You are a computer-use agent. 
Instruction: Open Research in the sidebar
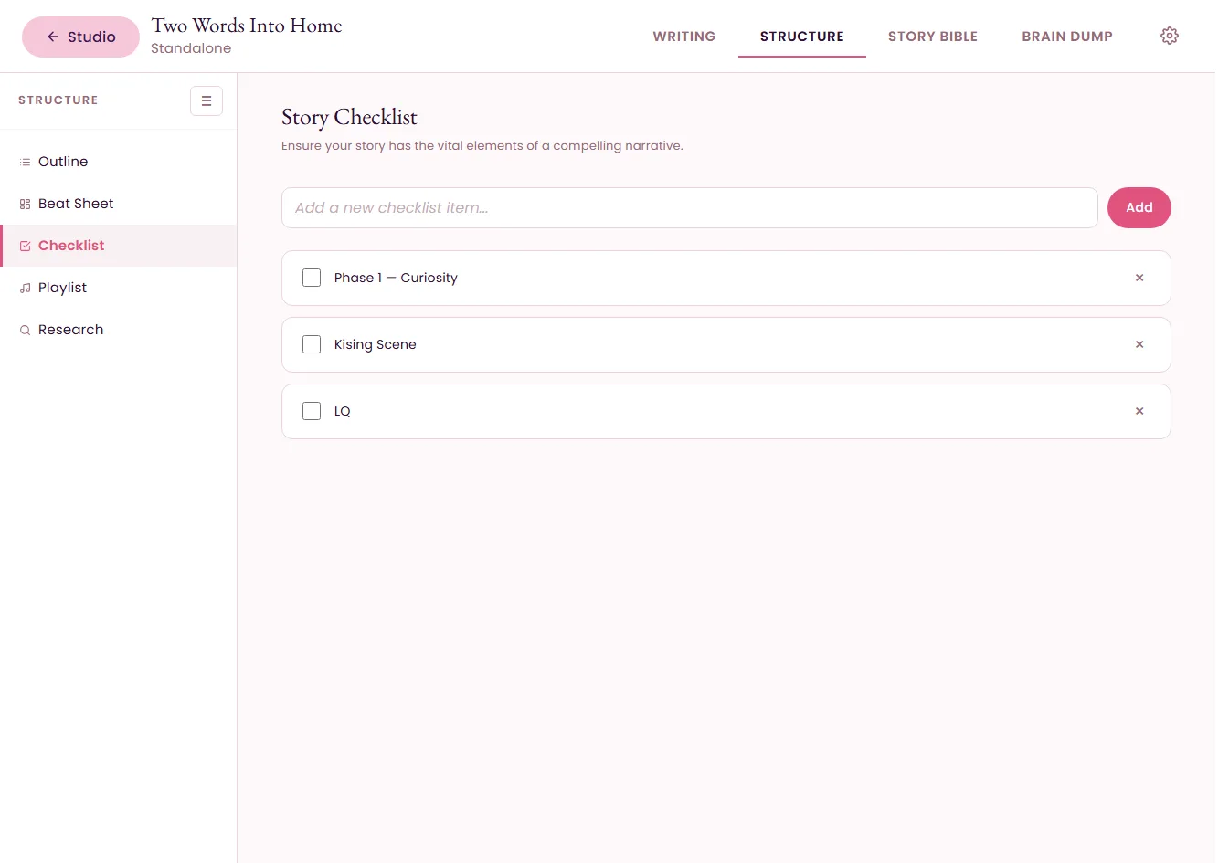point(119,330)
